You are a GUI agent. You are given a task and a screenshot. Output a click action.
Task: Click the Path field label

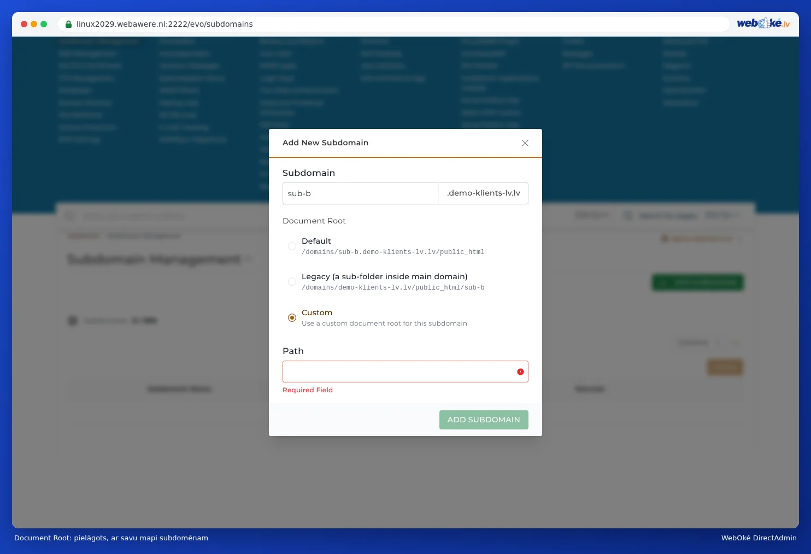(293, 351)
